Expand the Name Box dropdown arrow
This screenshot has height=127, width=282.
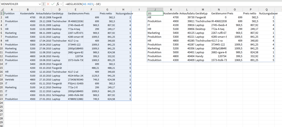click(x=41, y=4)
